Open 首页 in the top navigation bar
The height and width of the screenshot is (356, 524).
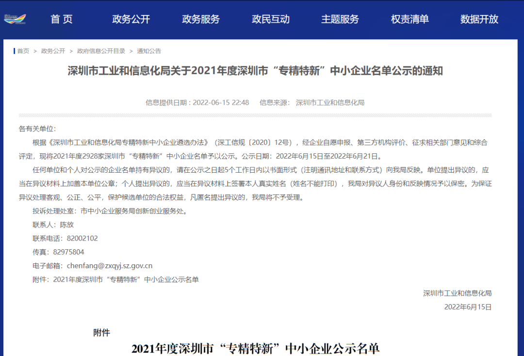(x=62, y=19)
